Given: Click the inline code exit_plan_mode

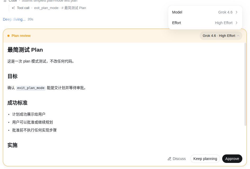Looking at the screenshot, I should [x=31, y=88].
